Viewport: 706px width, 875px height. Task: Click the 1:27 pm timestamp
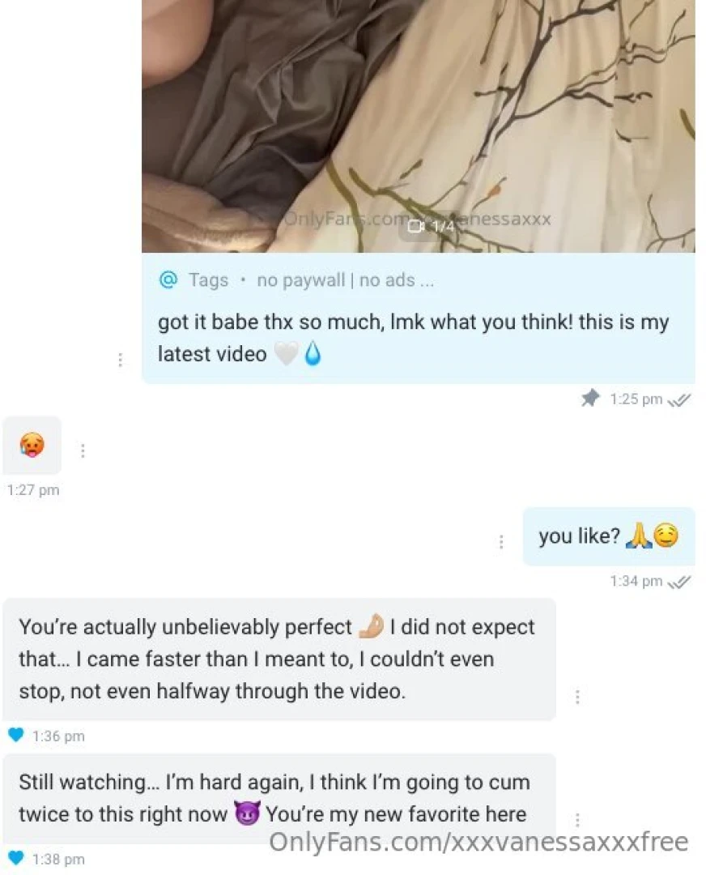pos(33,490)
